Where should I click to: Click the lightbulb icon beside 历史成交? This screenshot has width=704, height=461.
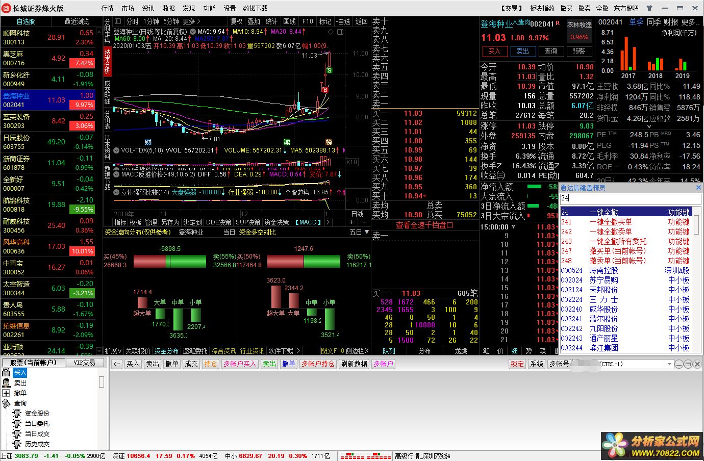(x=17, y=444)
